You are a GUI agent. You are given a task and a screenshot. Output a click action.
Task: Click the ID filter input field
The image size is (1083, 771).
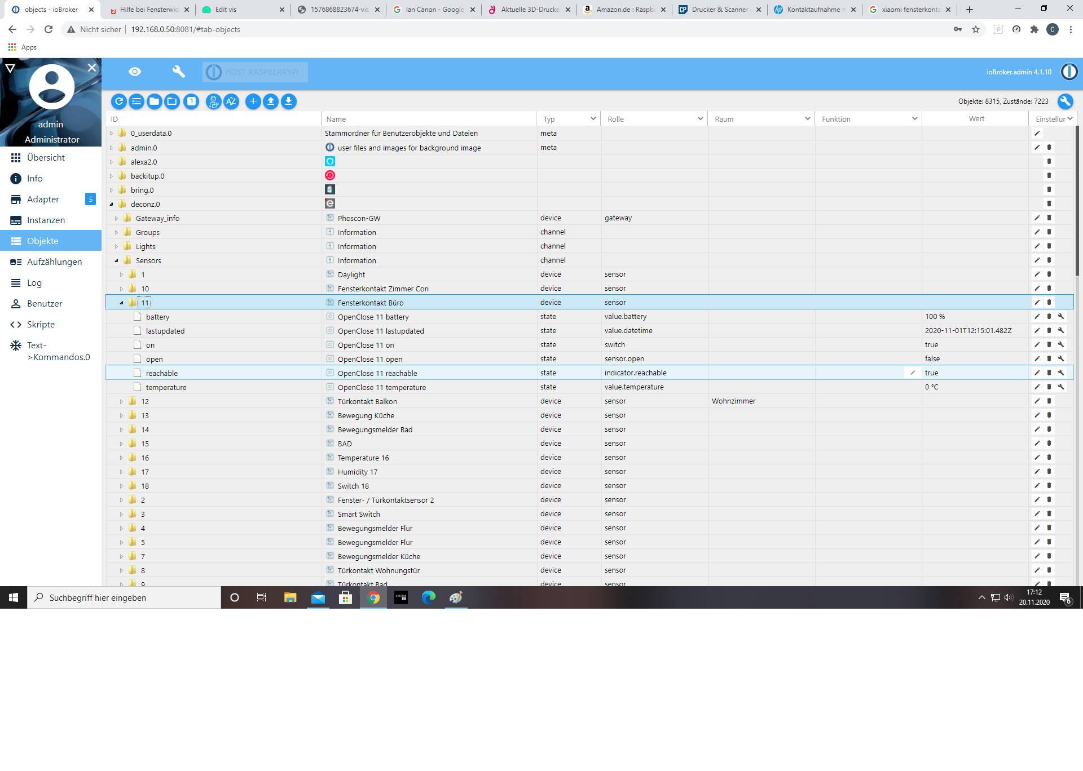pyautogui.click(x=214, y=119)
